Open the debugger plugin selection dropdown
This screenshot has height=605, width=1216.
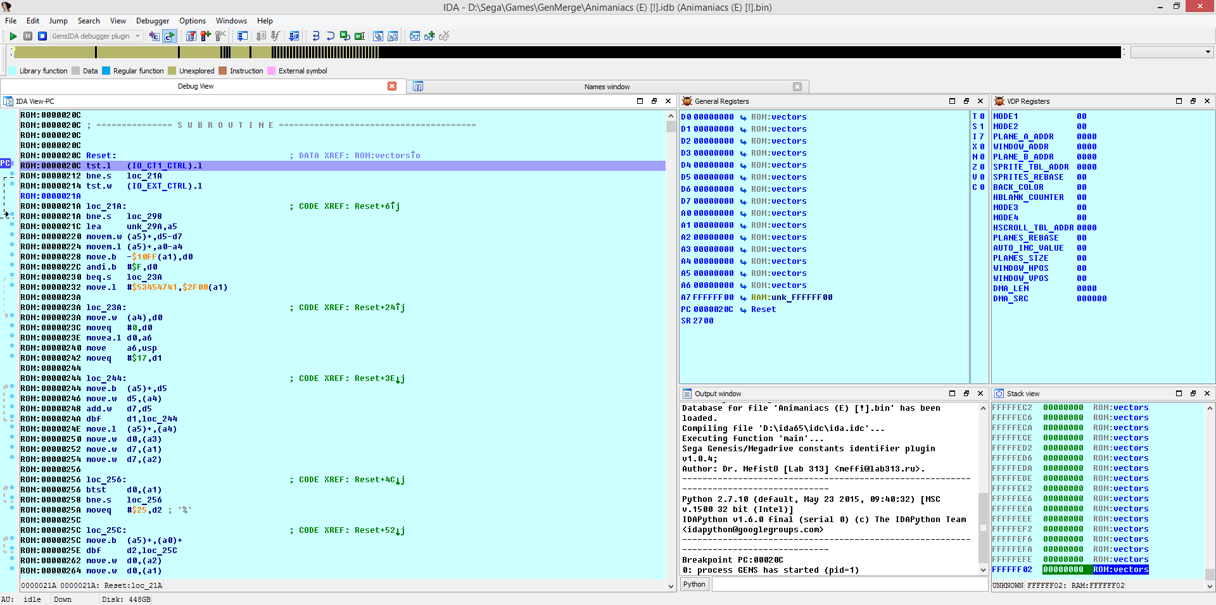tap(137, 36)
